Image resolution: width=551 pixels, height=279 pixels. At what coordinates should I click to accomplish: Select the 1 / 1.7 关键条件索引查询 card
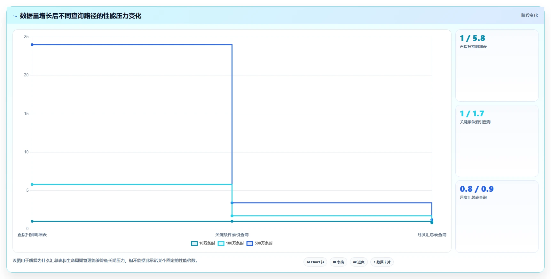tap(497, 141)
